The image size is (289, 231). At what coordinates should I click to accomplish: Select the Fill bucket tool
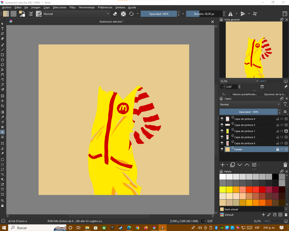coord(2,132)
